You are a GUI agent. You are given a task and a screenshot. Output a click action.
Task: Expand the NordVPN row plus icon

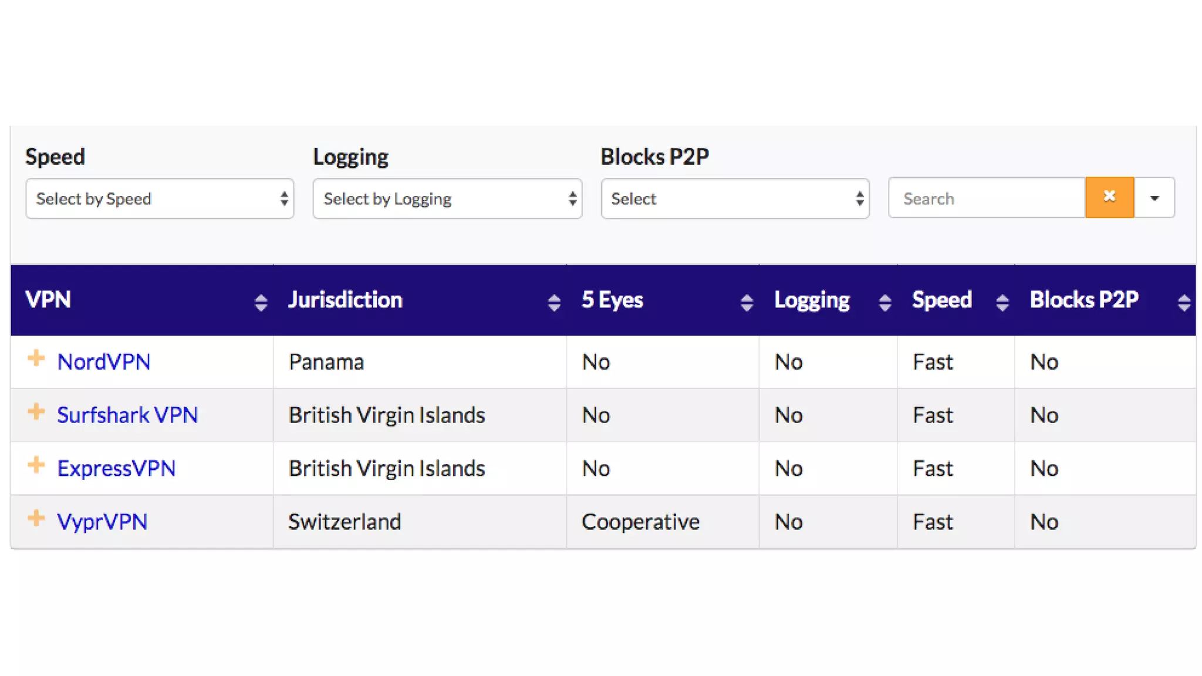36,358
